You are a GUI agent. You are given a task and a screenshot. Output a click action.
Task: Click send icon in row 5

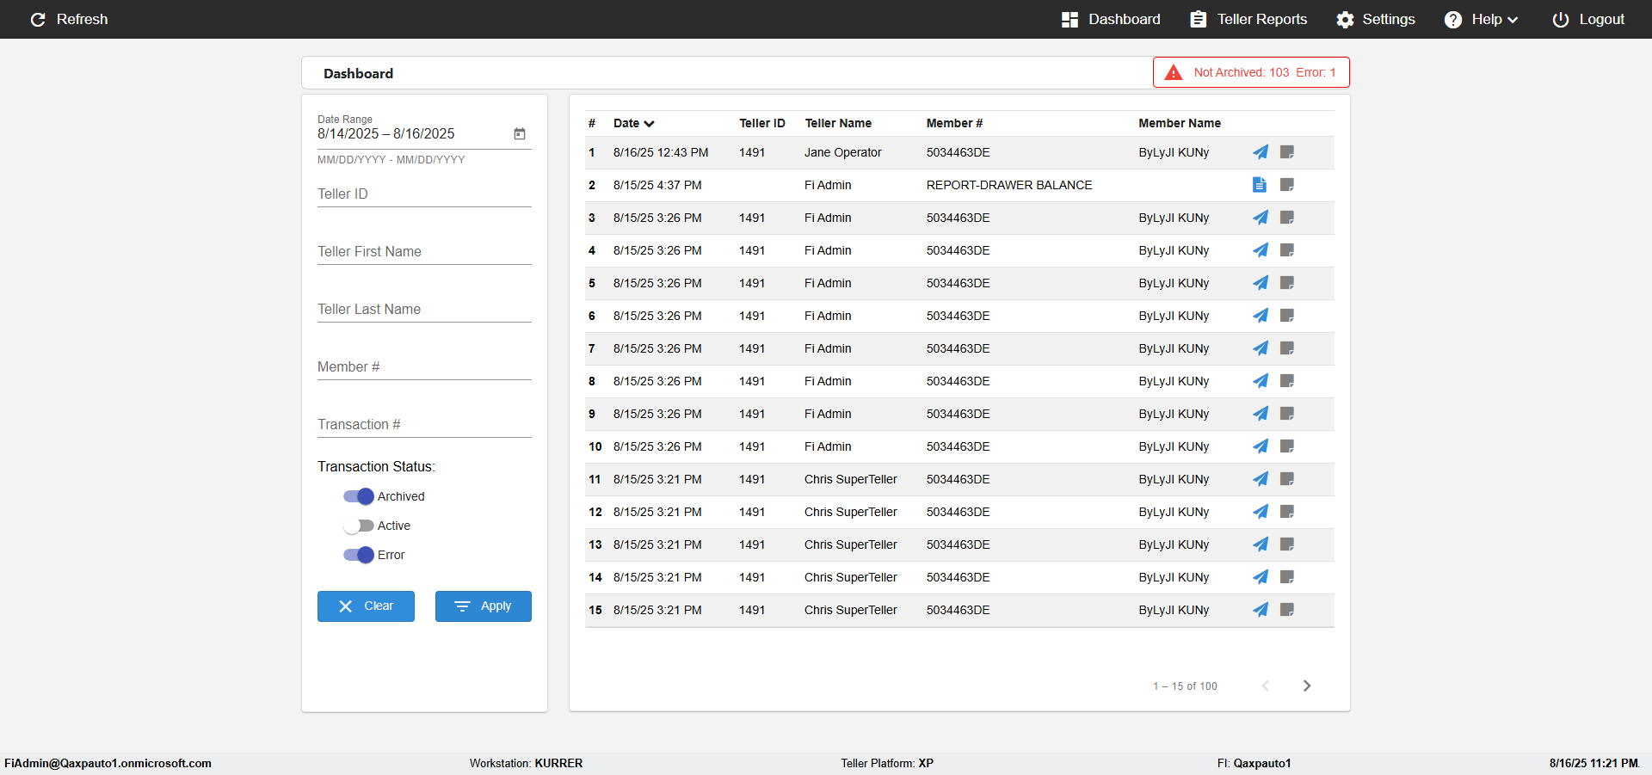(1261, 283)
